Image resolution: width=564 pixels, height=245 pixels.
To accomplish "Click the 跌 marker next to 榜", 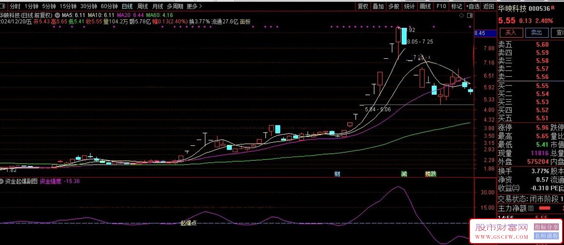I will [433, 174].
